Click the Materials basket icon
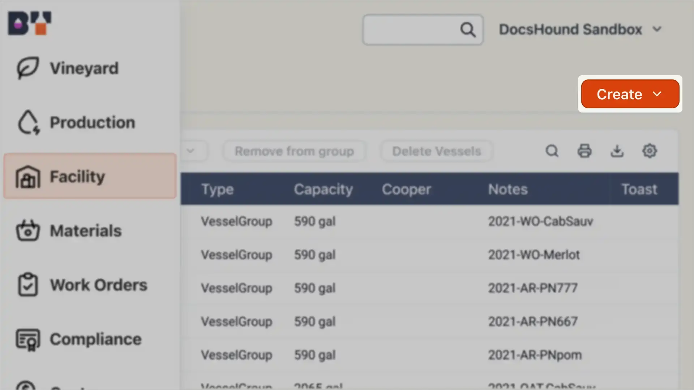694x390 pixels. 27,230
